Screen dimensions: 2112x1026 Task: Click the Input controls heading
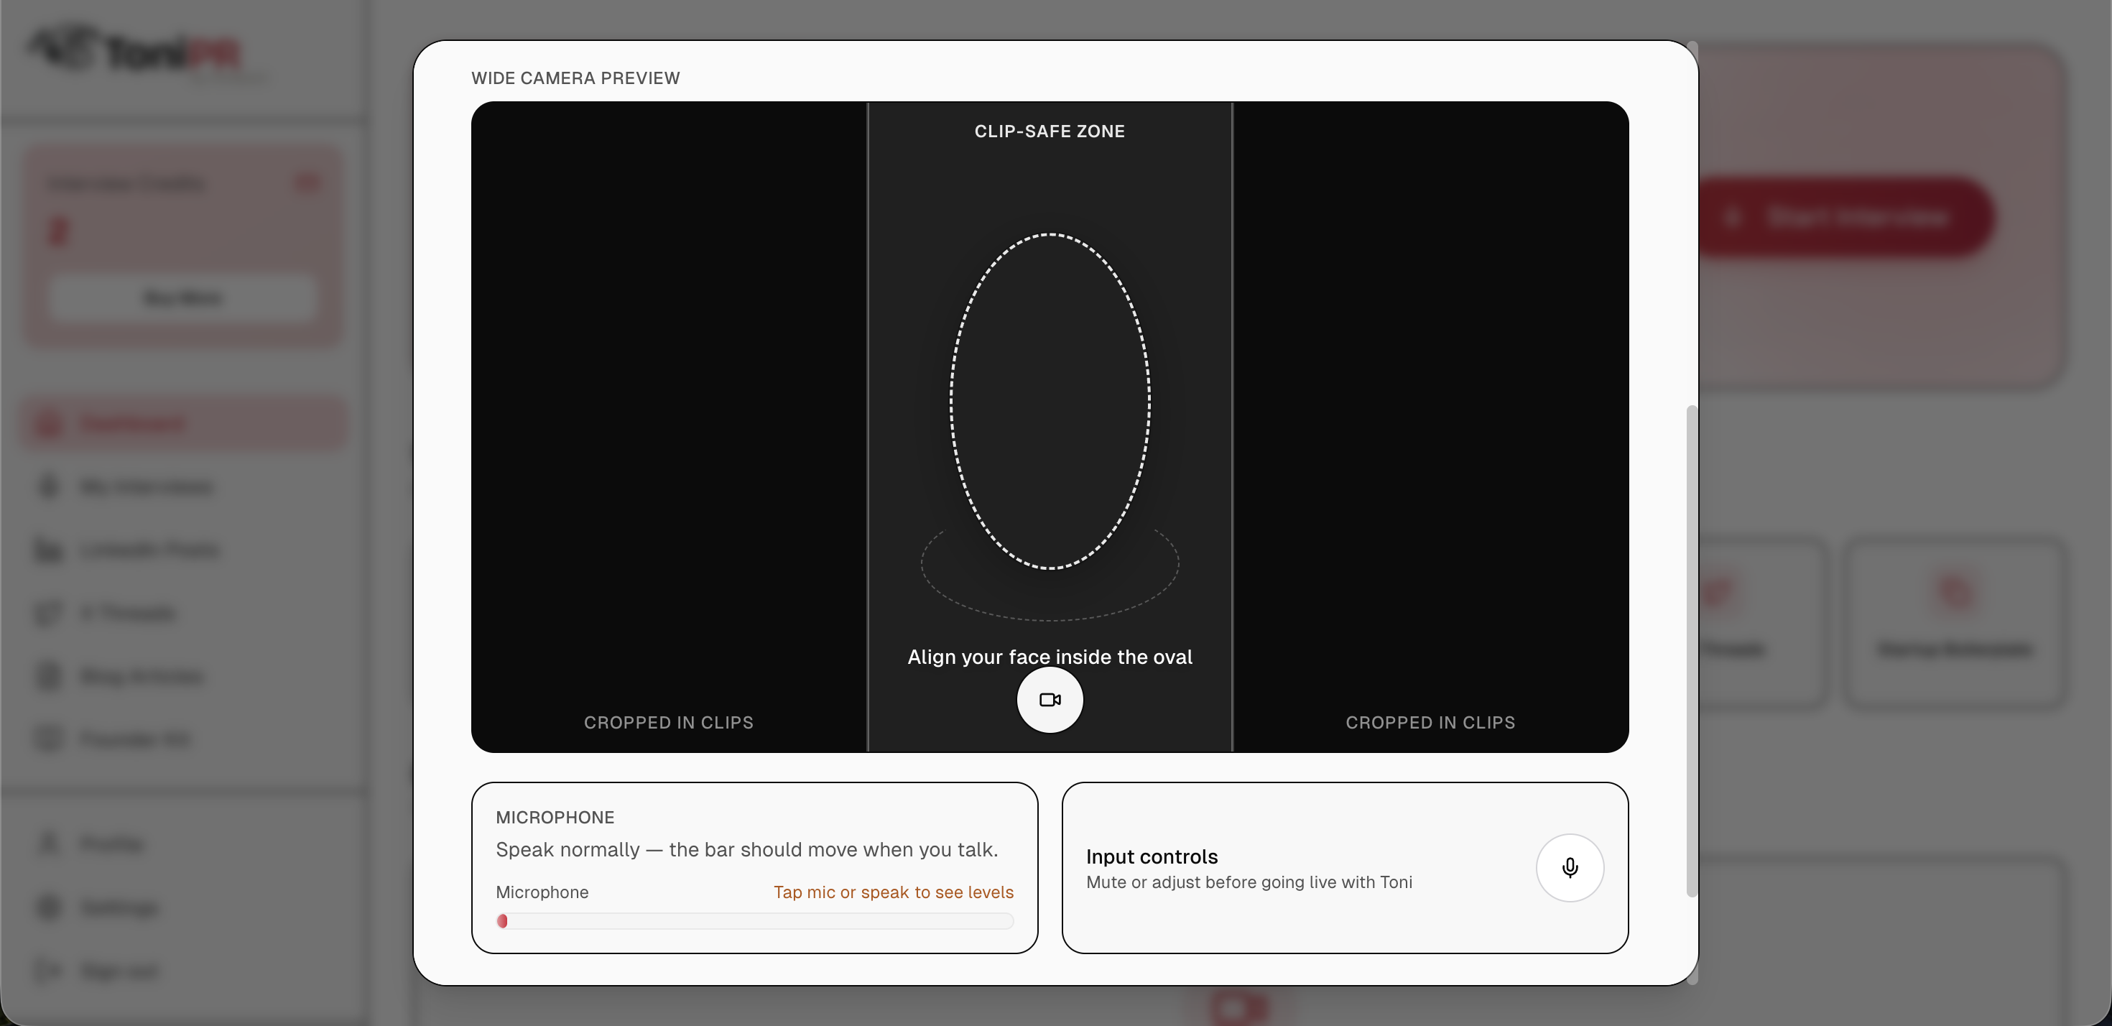(x=1152, y=856)
